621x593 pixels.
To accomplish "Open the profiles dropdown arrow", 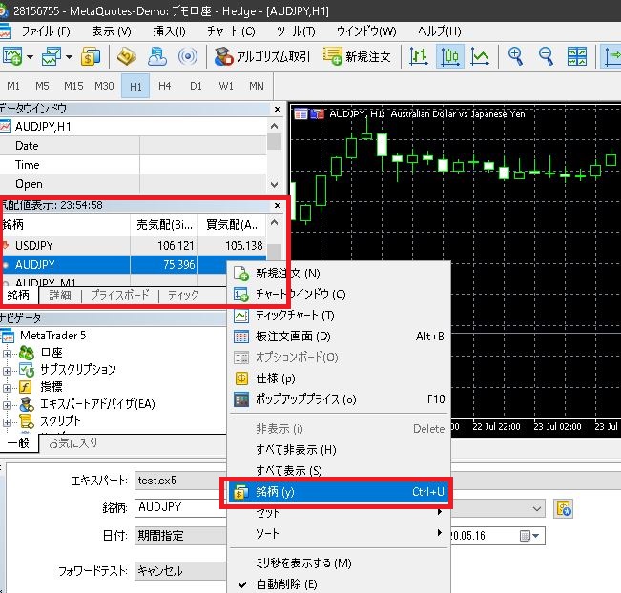I will coord(70,57).
